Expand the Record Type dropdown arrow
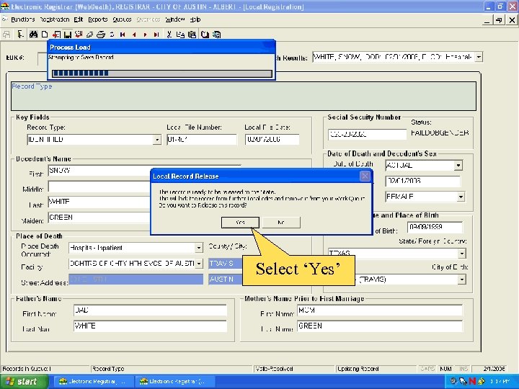519x389 pixels. [157, 140]
